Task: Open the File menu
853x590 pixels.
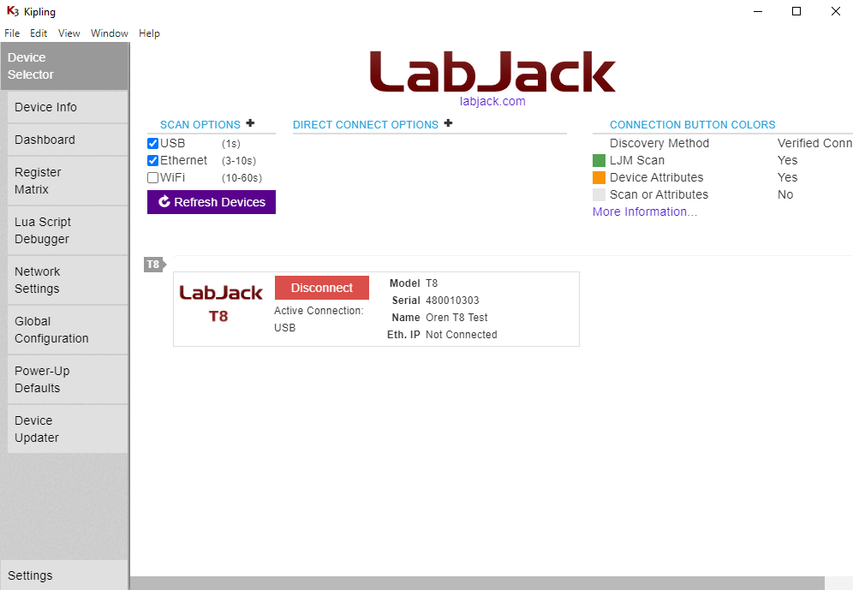Action: point(12,33)
